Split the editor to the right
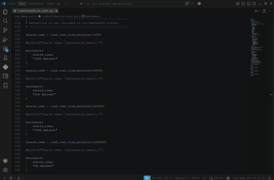This screenshot has width=274, height=180. [x=264, y=11]
